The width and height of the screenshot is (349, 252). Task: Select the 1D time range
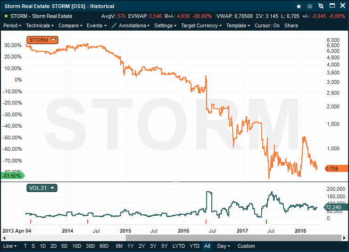(43, 246)
